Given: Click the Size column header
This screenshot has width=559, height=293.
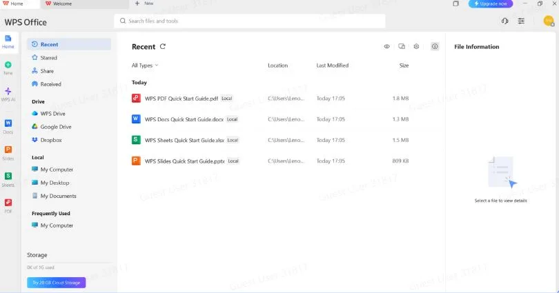Looking at the screenshot, I should (x=404, y=65).
